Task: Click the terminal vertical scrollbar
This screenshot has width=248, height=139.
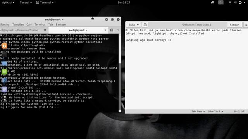Action: click(120, 73)
